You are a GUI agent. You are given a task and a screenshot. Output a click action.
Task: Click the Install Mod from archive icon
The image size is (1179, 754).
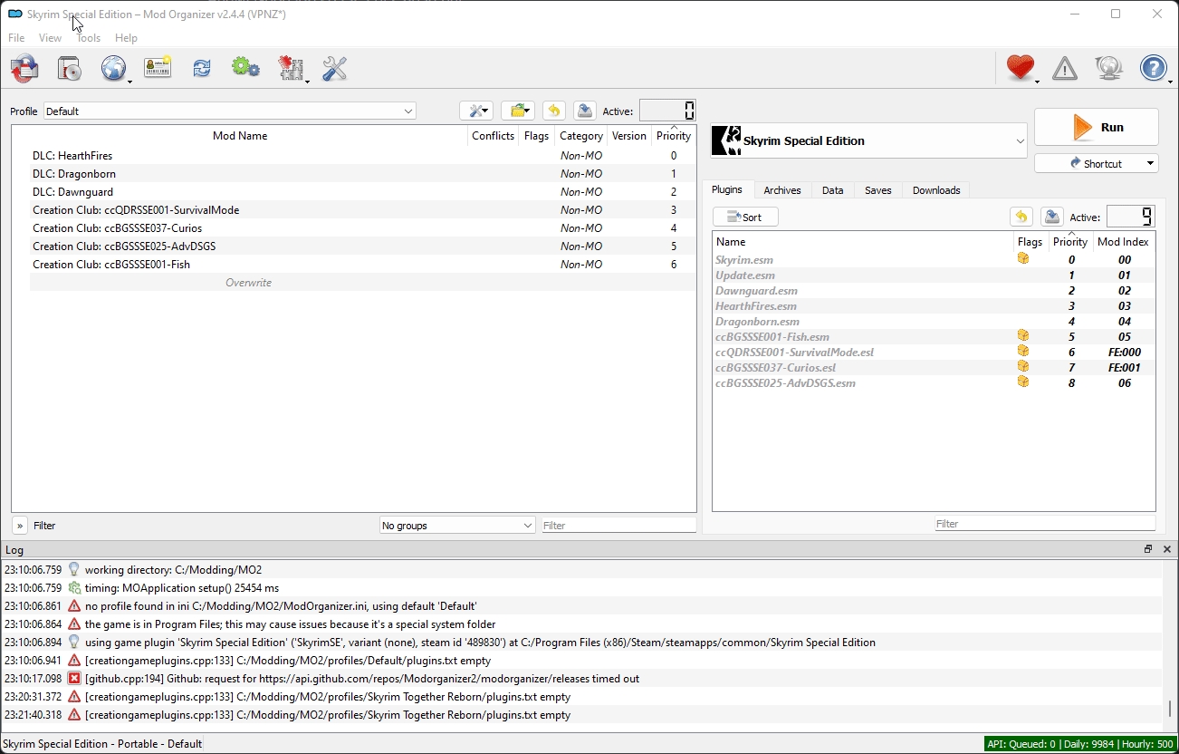[69, 69]
